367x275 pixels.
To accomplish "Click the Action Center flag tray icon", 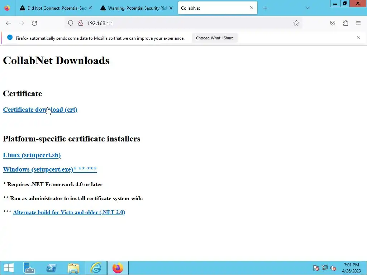I will (316, 268).
